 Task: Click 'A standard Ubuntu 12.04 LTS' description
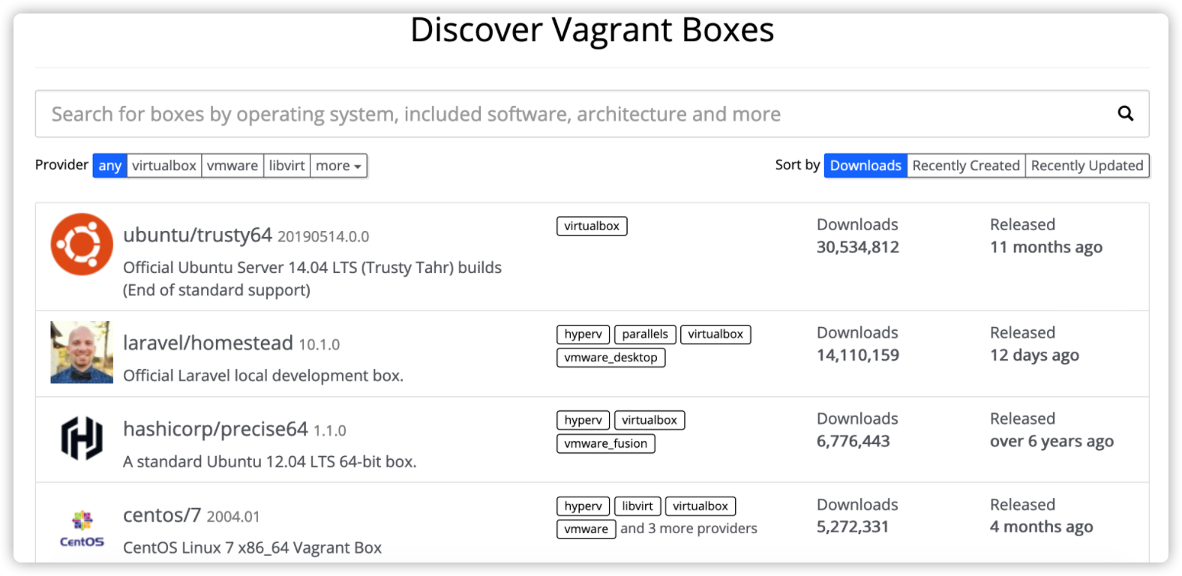(270, 462)
